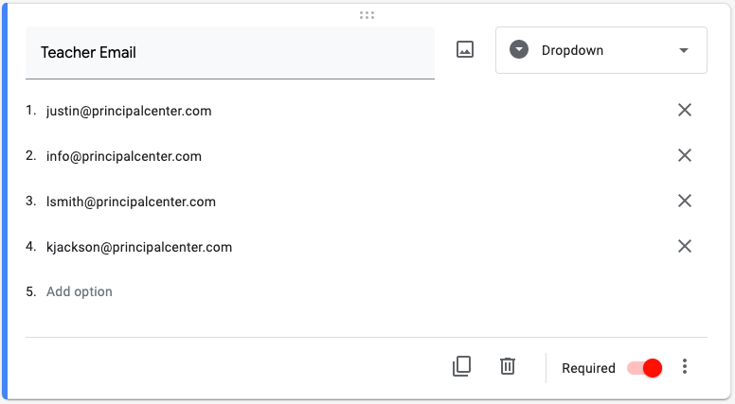735x404 pixels.
Task: Edit the Teacher Email question title field
Action: tap(229, 53)
